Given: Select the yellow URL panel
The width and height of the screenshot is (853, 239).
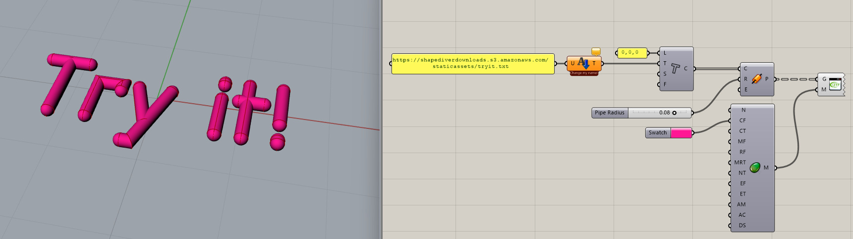Looking at the screenshot, I should click(x=472, y=64).
